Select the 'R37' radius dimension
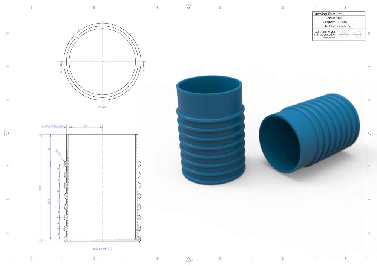The image size is (377, 266). 86,126
